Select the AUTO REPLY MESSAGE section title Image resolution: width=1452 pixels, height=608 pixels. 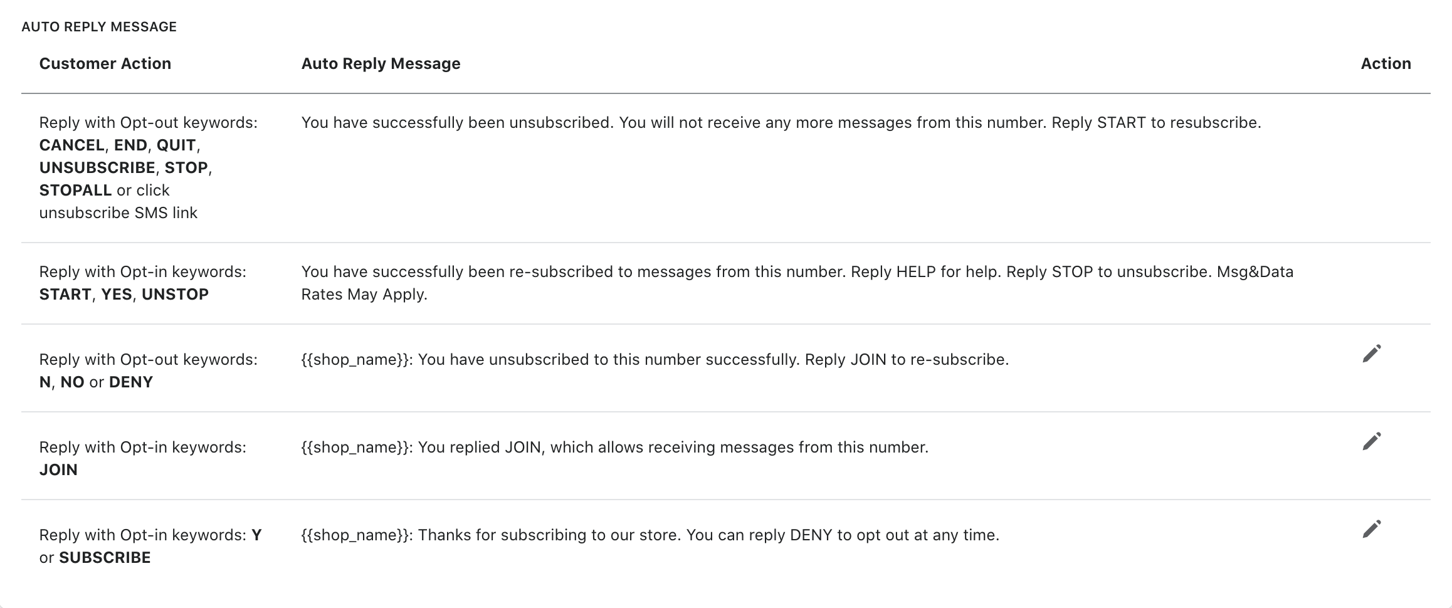point(99,27)
